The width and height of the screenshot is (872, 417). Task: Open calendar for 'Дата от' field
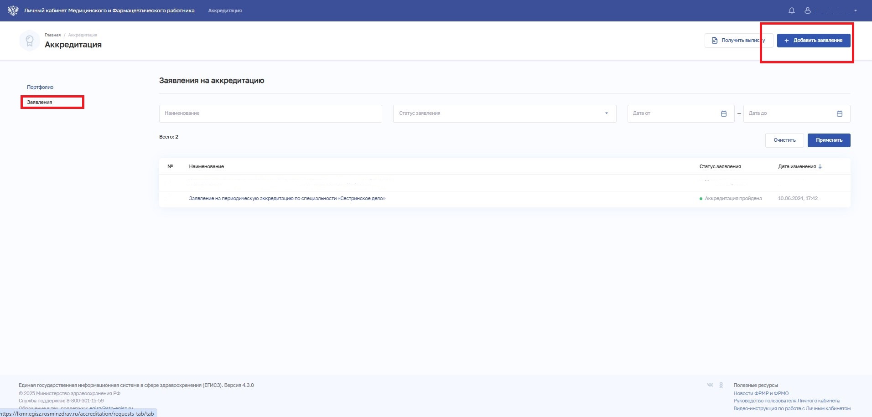(723, 113)
